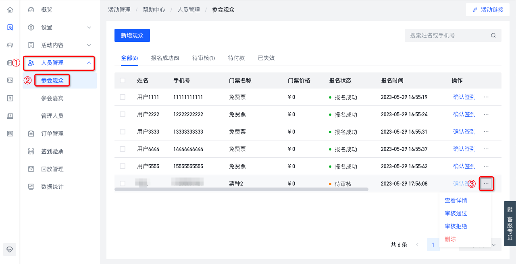Viewport: 516px width, 264px height.
Task: Click 确认签到 for 用户3333
Action: 464,132
